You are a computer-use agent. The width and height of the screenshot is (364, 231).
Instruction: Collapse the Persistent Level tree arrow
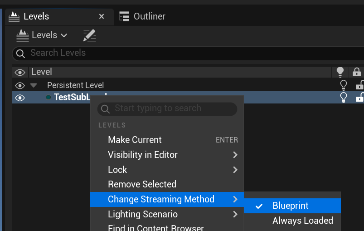34,85
